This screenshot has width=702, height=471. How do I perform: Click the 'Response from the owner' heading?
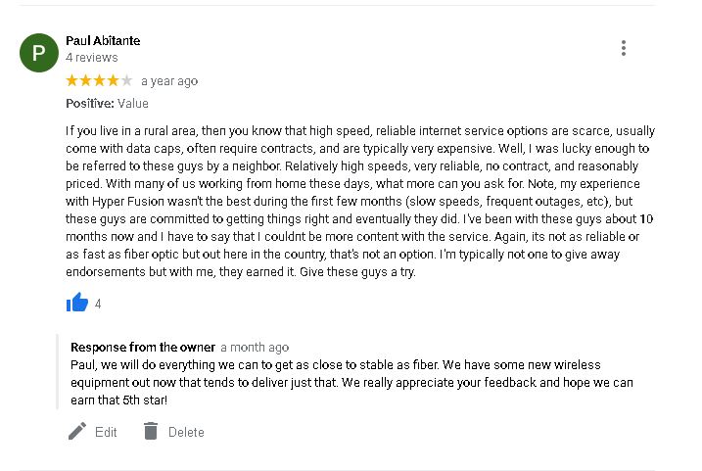[143, 348]
